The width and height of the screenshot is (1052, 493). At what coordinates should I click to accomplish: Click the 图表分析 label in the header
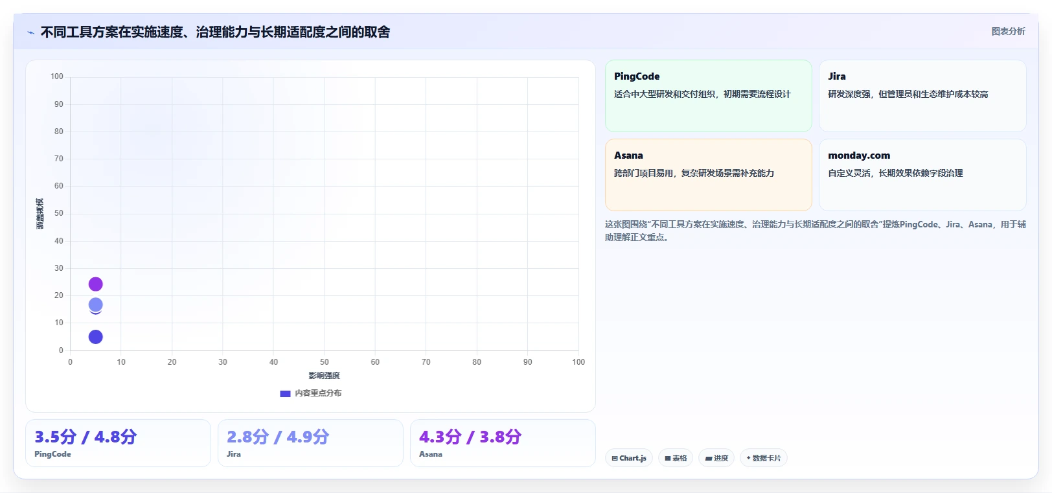1008,31
